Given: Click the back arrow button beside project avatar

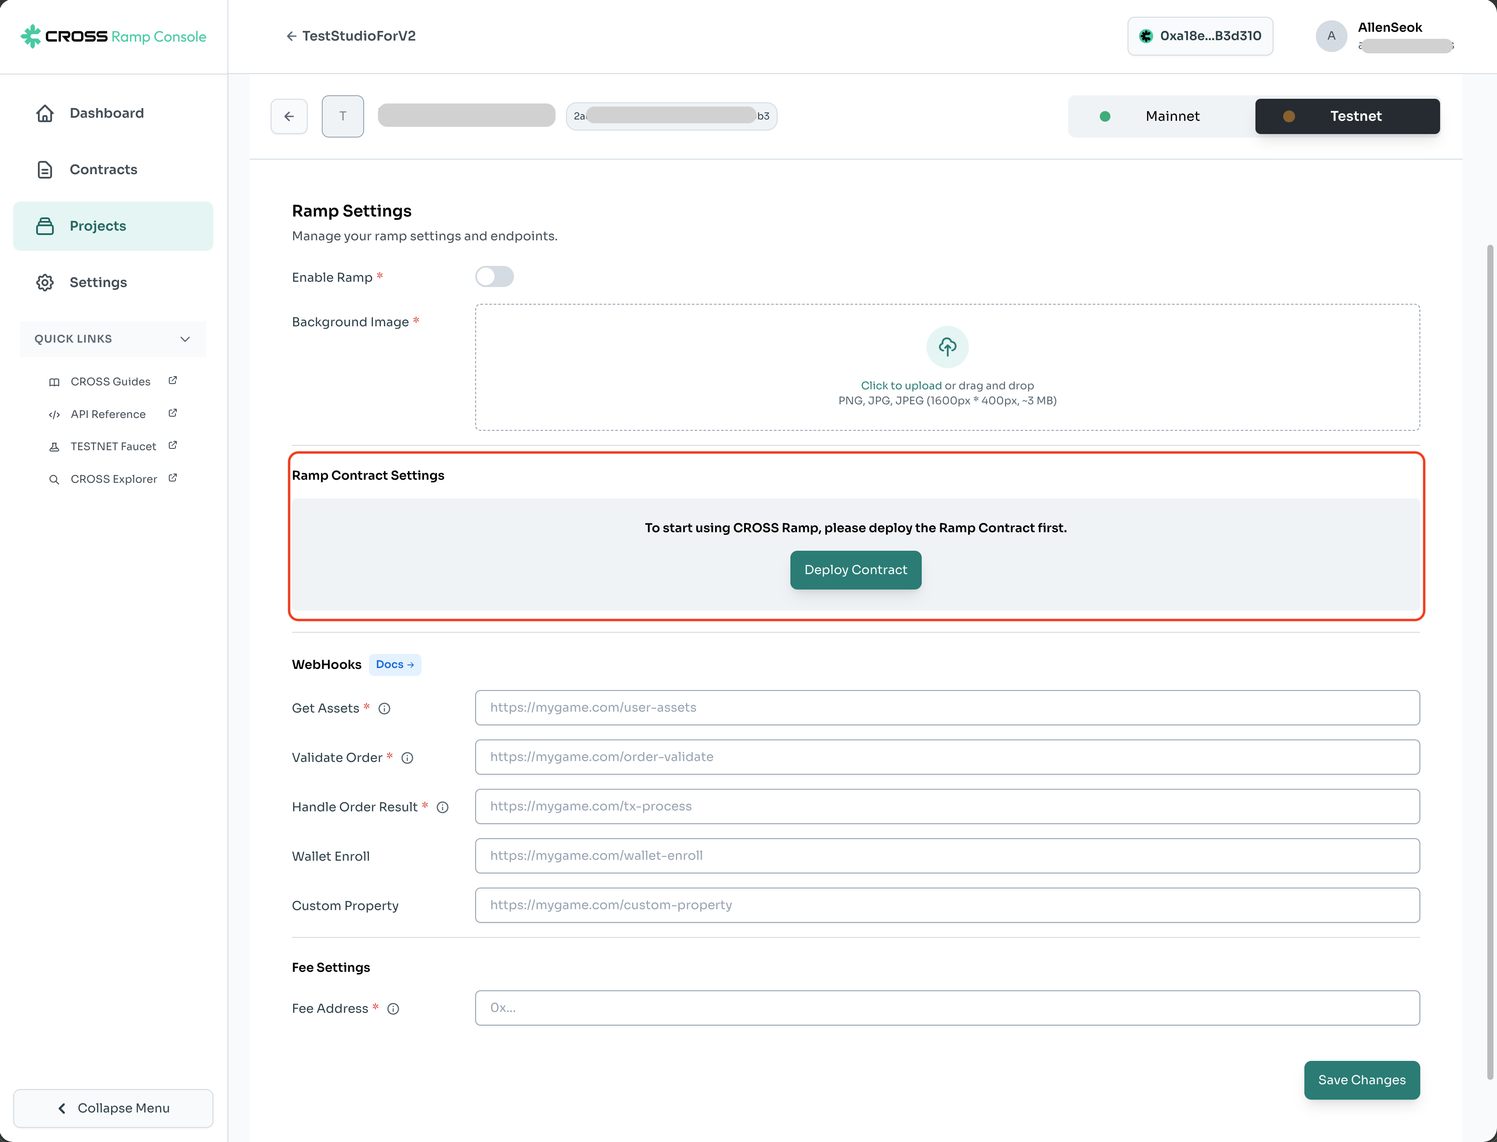Looking at the screenshot, I should (x=289, y=116).
